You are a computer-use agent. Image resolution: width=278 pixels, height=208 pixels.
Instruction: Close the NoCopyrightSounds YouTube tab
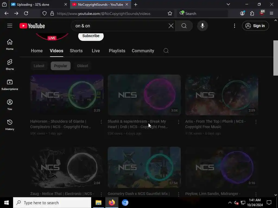click(x=127, y=5)
